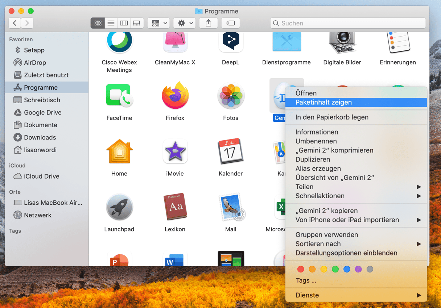The width and height of the screenshot is (441, 308).
Task: Open Informationen from the context menu
Action: tap(356, 132)
